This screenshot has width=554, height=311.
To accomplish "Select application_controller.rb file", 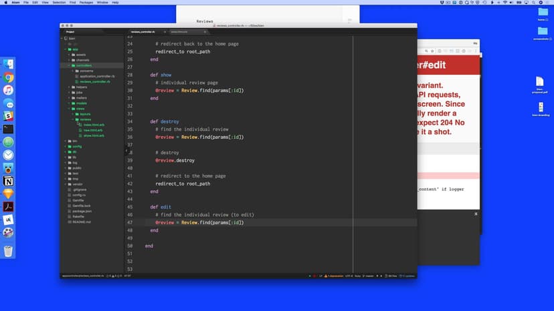I will [97, 76].
